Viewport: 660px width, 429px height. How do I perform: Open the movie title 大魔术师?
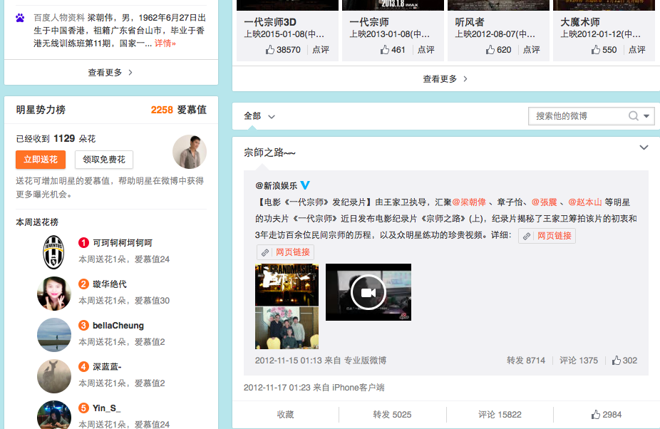pyautogui.click(x=580, y=22)
